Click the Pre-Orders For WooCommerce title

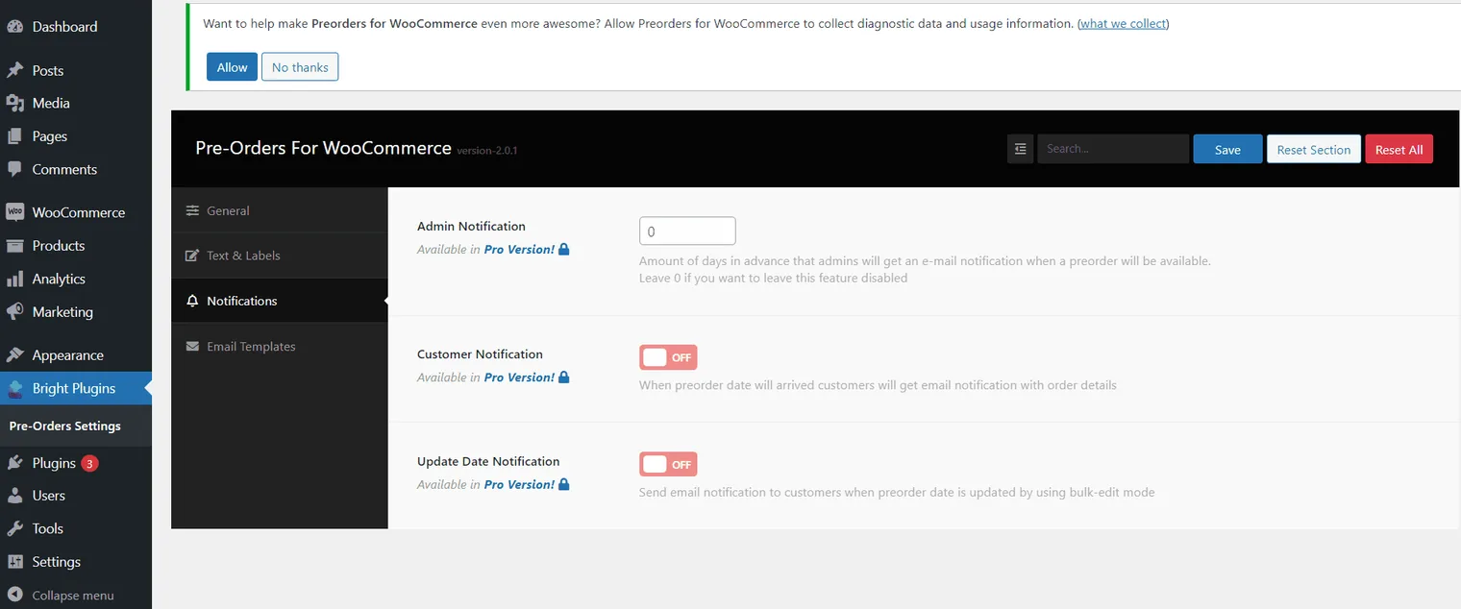pyautogui.click(x=323, y=148)
